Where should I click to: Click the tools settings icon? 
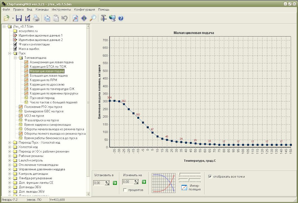[x=104, y=18]
